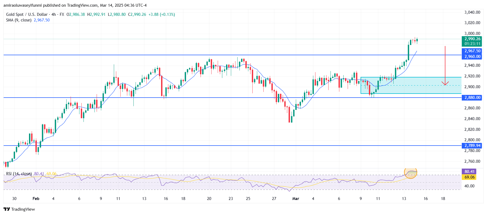
Task: Click the purple RSI tag 80.41 on the axis
Action: coord(470,172)
